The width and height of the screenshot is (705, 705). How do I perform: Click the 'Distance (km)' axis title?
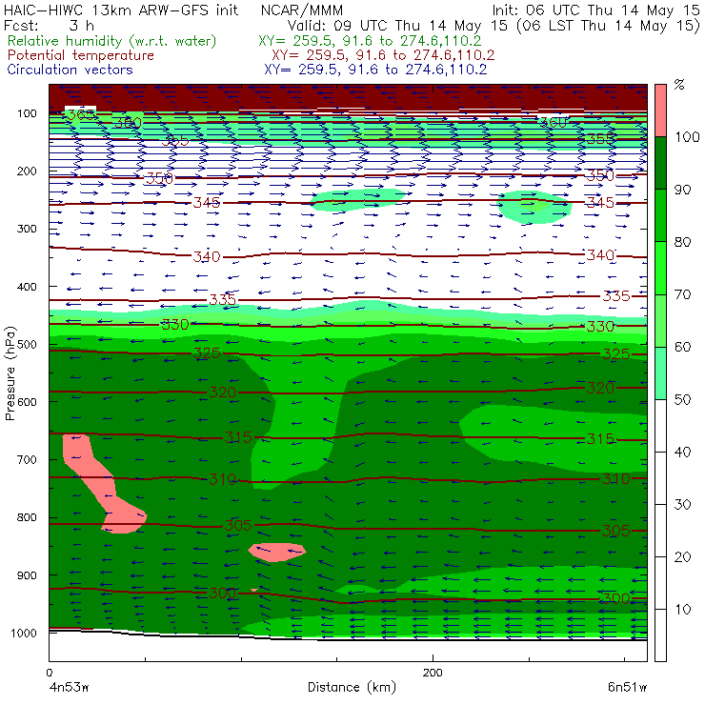coord(352,687)
